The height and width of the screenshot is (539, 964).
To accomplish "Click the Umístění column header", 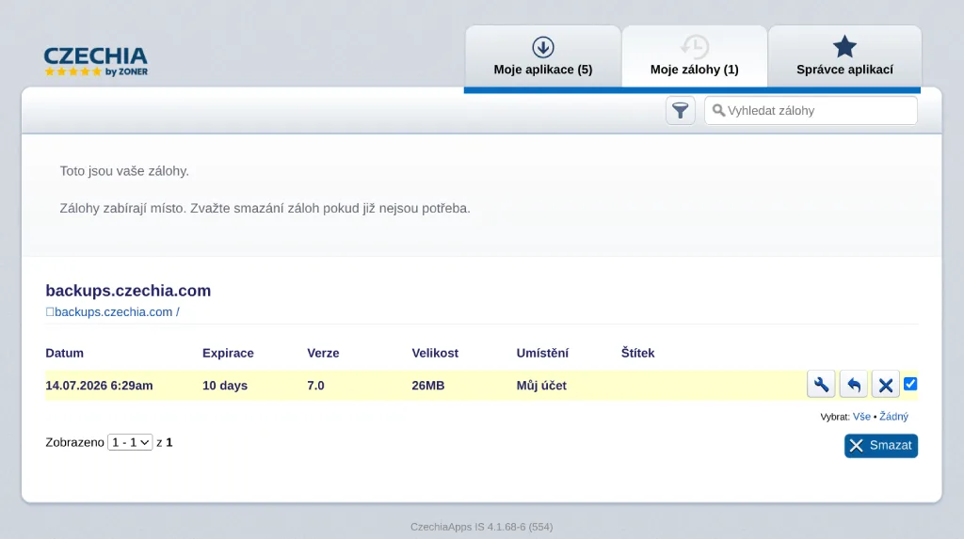I will pyautogui.click(x=542, y=353).
